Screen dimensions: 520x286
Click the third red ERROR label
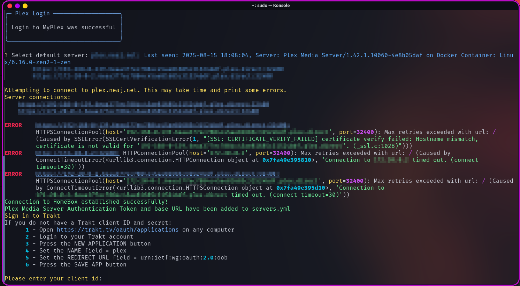click(x=13, y=174)
